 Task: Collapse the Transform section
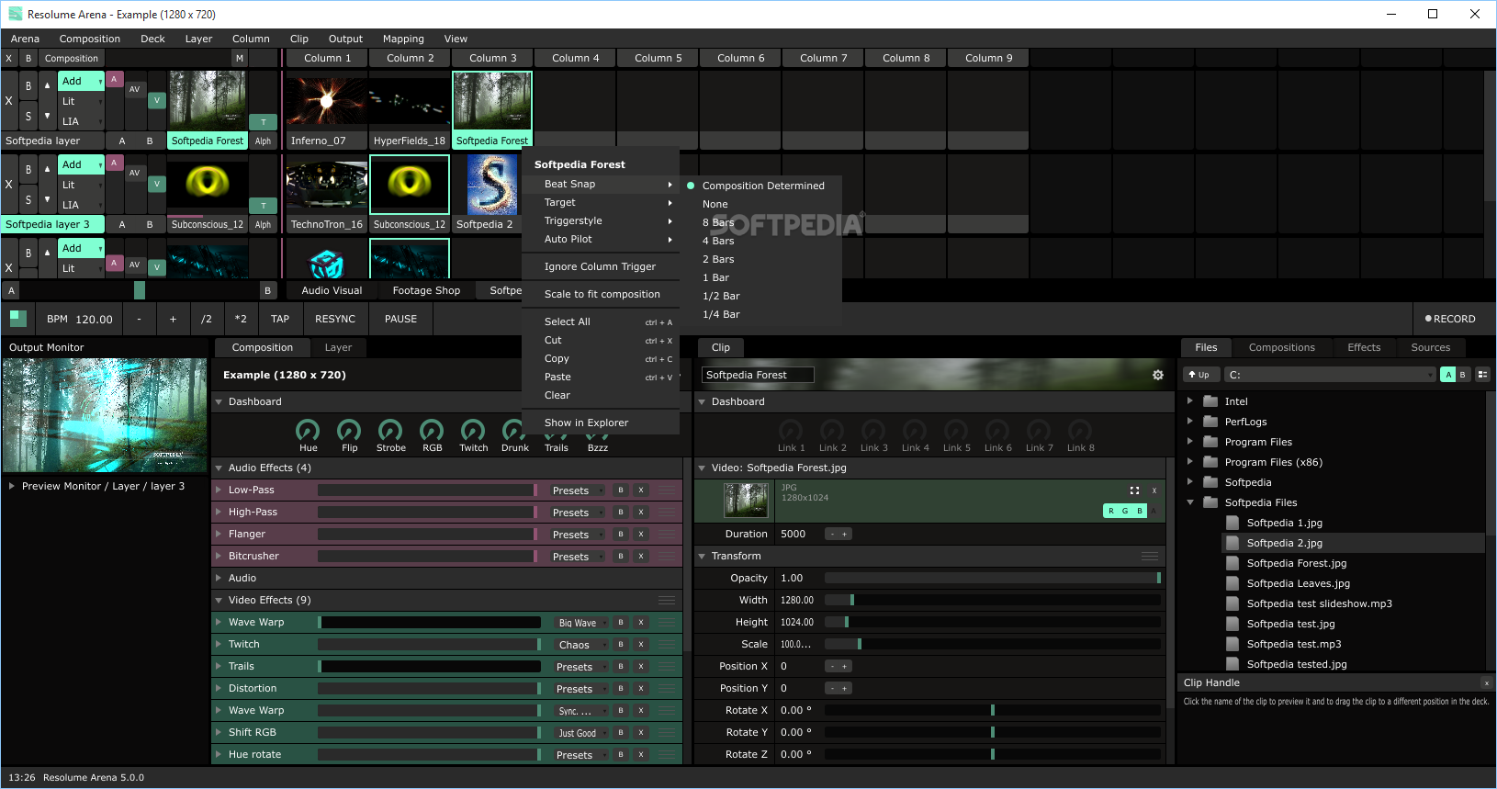(702, 556)
